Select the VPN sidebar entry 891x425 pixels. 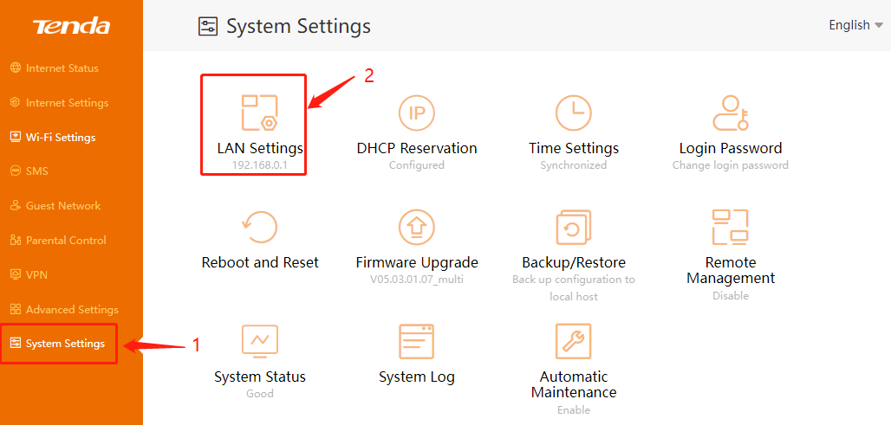pyautogui.click(x=36, y=274)
